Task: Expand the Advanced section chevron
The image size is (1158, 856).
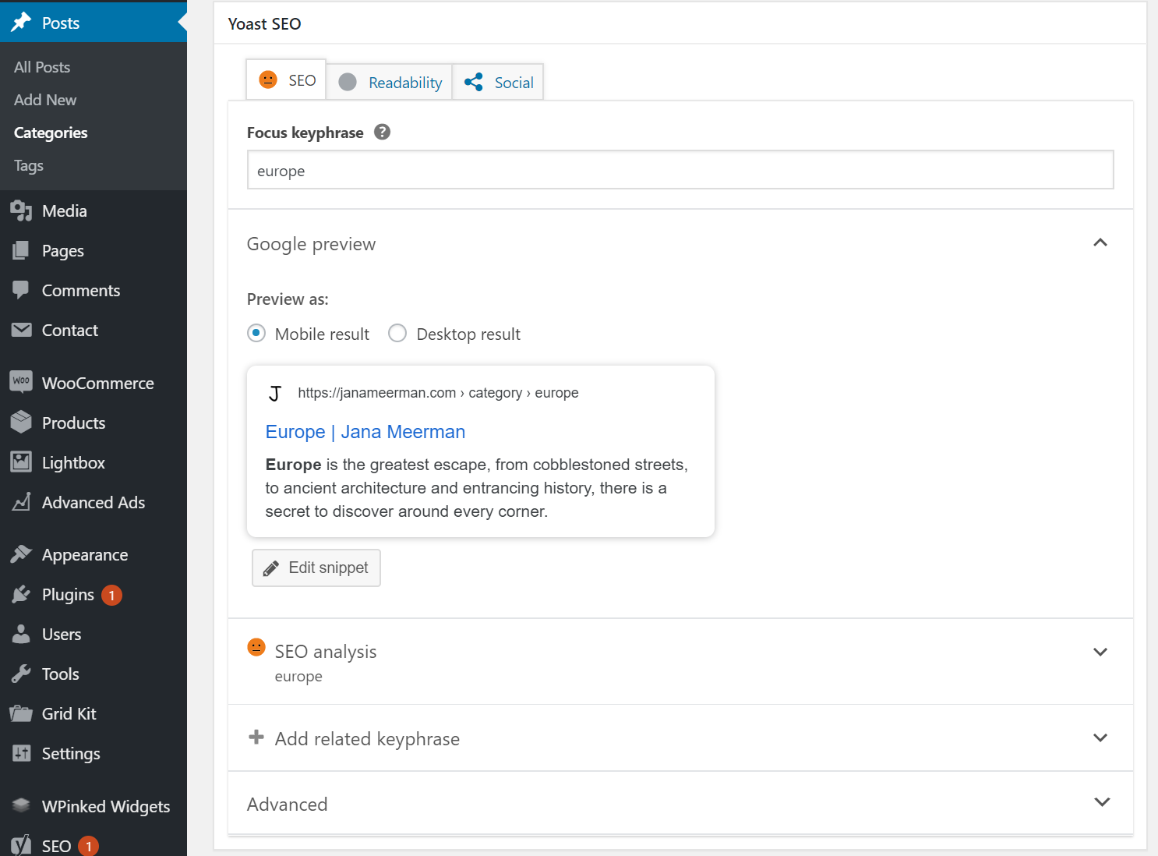Action: (x=1102, y=801)
